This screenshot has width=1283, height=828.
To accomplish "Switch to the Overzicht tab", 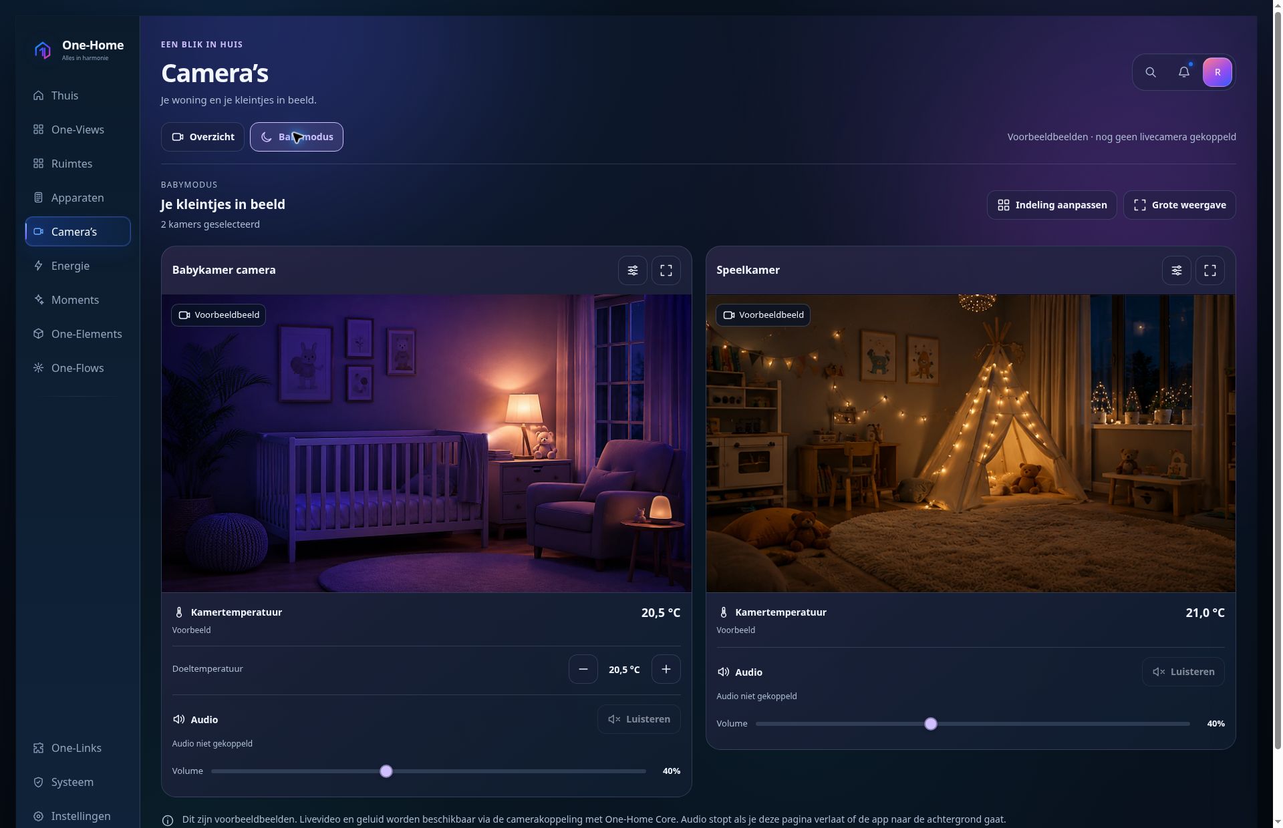I will 202,137.
